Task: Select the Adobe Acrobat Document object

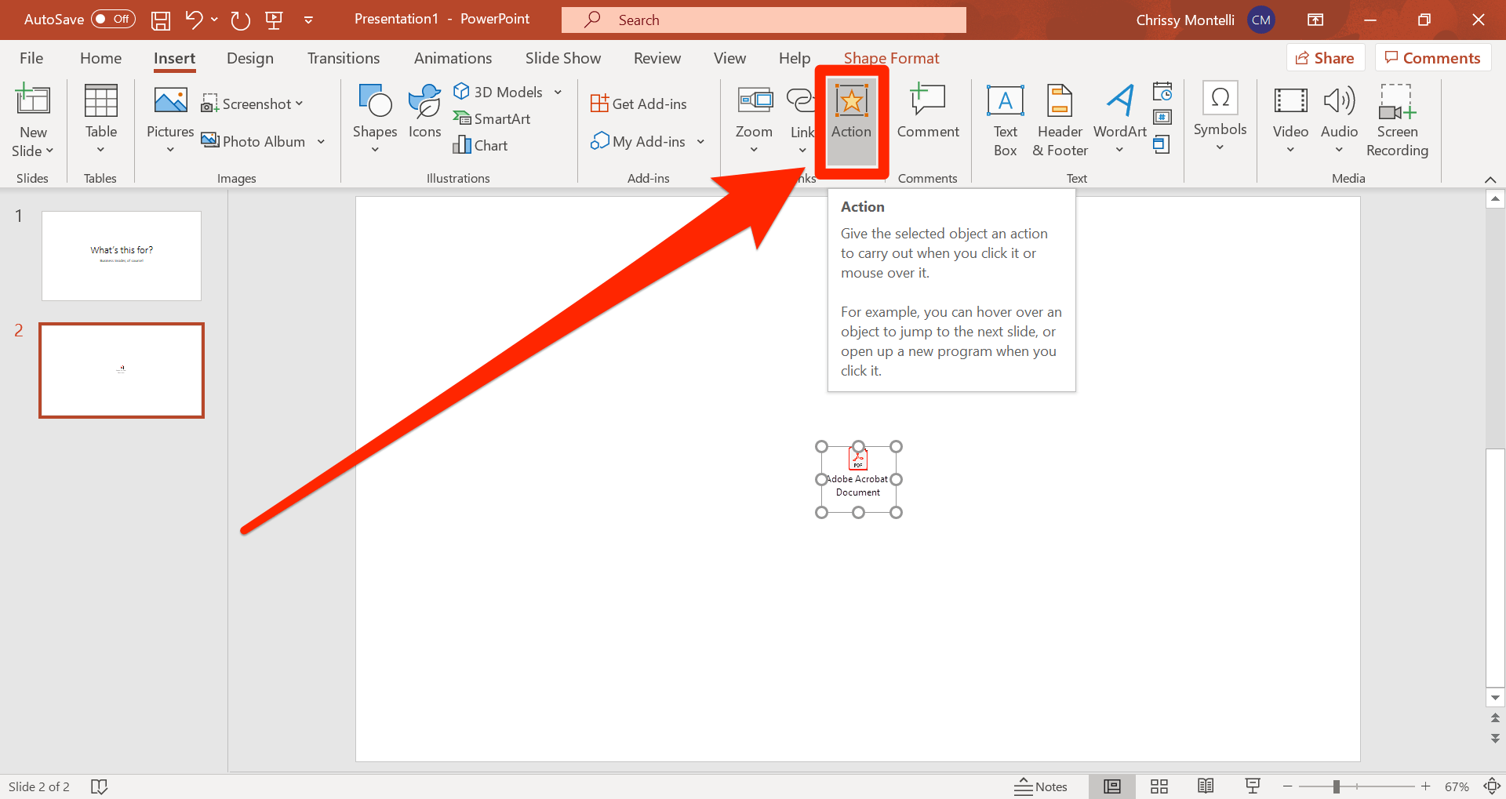Action: pos(858,479)
